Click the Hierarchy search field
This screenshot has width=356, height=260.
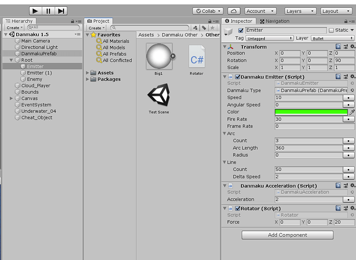[53, 28]
